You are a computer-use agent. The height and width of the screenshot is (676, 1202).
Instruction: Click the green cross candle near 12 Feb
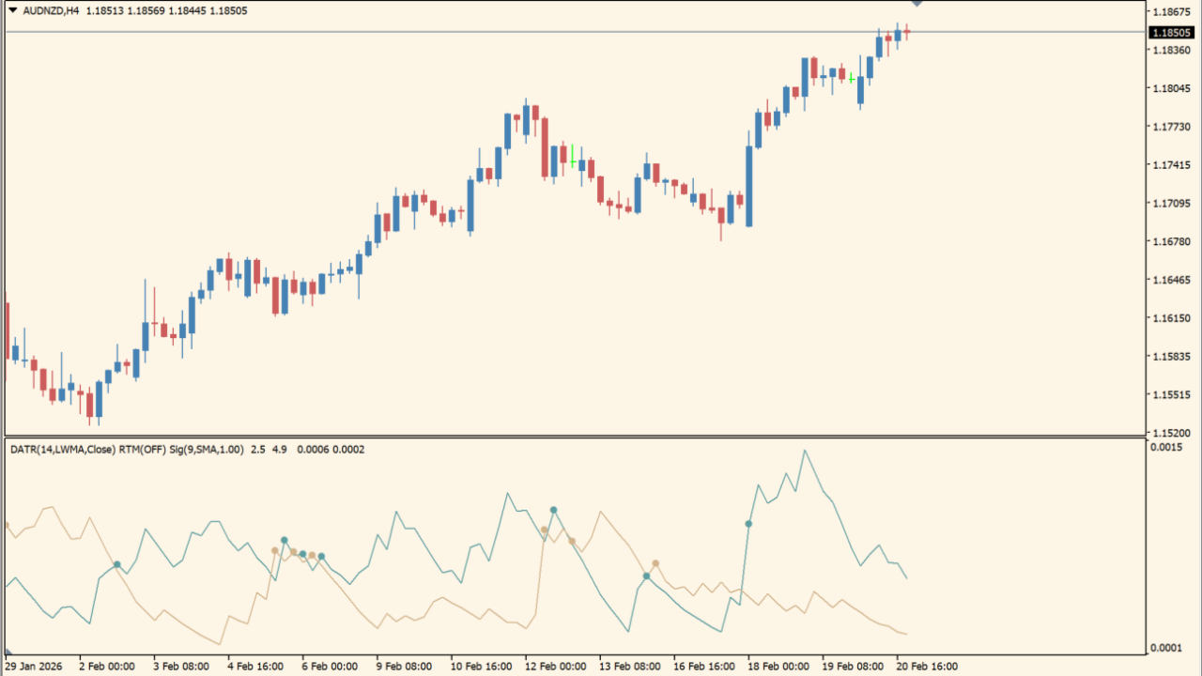pyautogui.click(x=573, y=161)
